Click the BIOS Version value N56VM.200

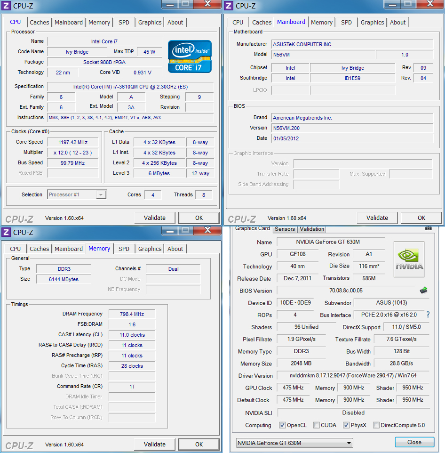(x=352, y=128)
